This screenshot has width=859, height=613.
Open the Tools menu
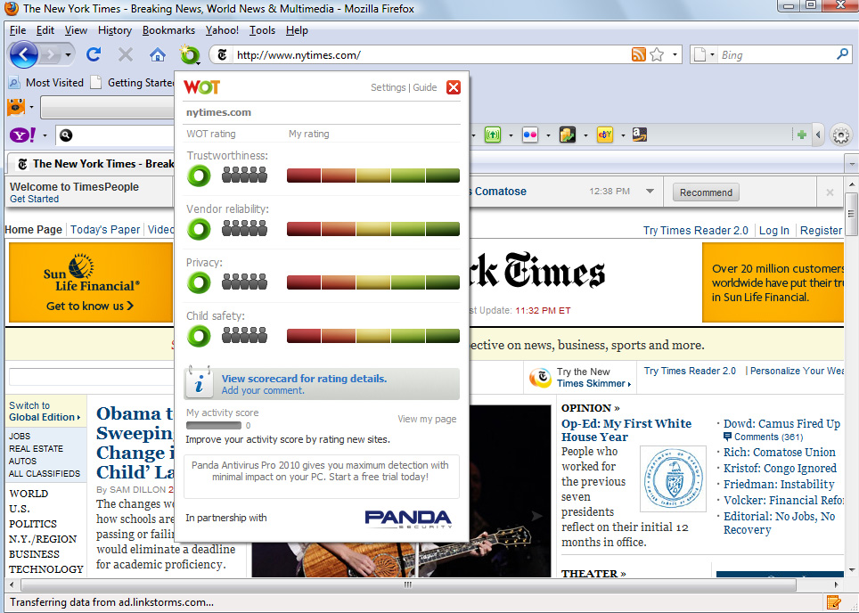pyautogui.click(x=262, y=30)
